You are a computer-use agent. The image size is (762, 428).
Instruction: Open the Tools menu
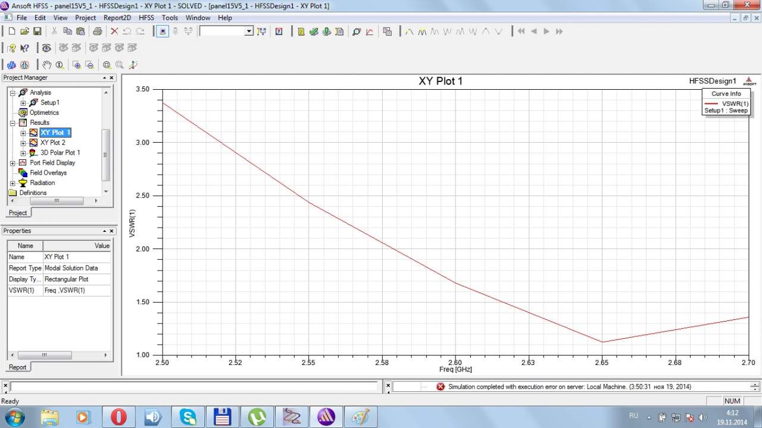(170, 18)
